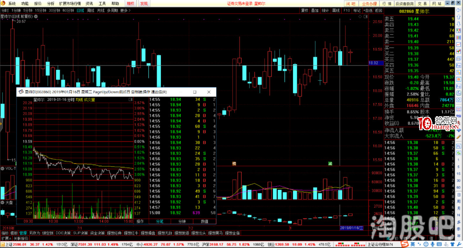Select the 月线 monthly period
This screenshot has width=463, height=248.
(x=101, y=10)
